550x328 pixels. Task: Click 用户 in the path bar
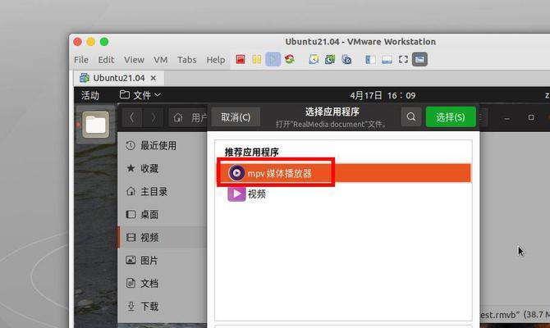(x=199, y=118)
